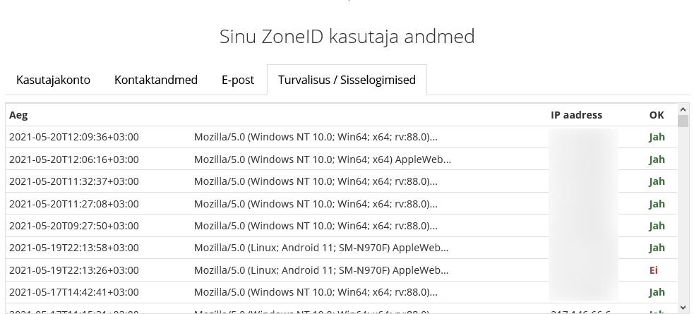Click the Sinu ZoneID kasutaja andmed heading

click(x=347, y=36)
